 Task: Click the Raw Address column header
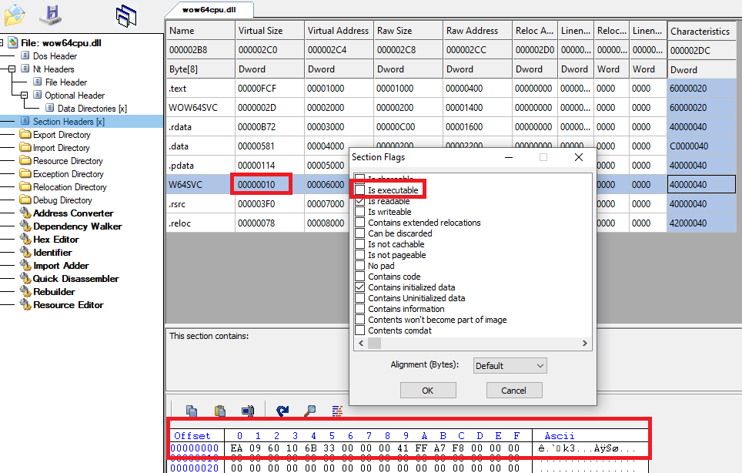point(477,31)
